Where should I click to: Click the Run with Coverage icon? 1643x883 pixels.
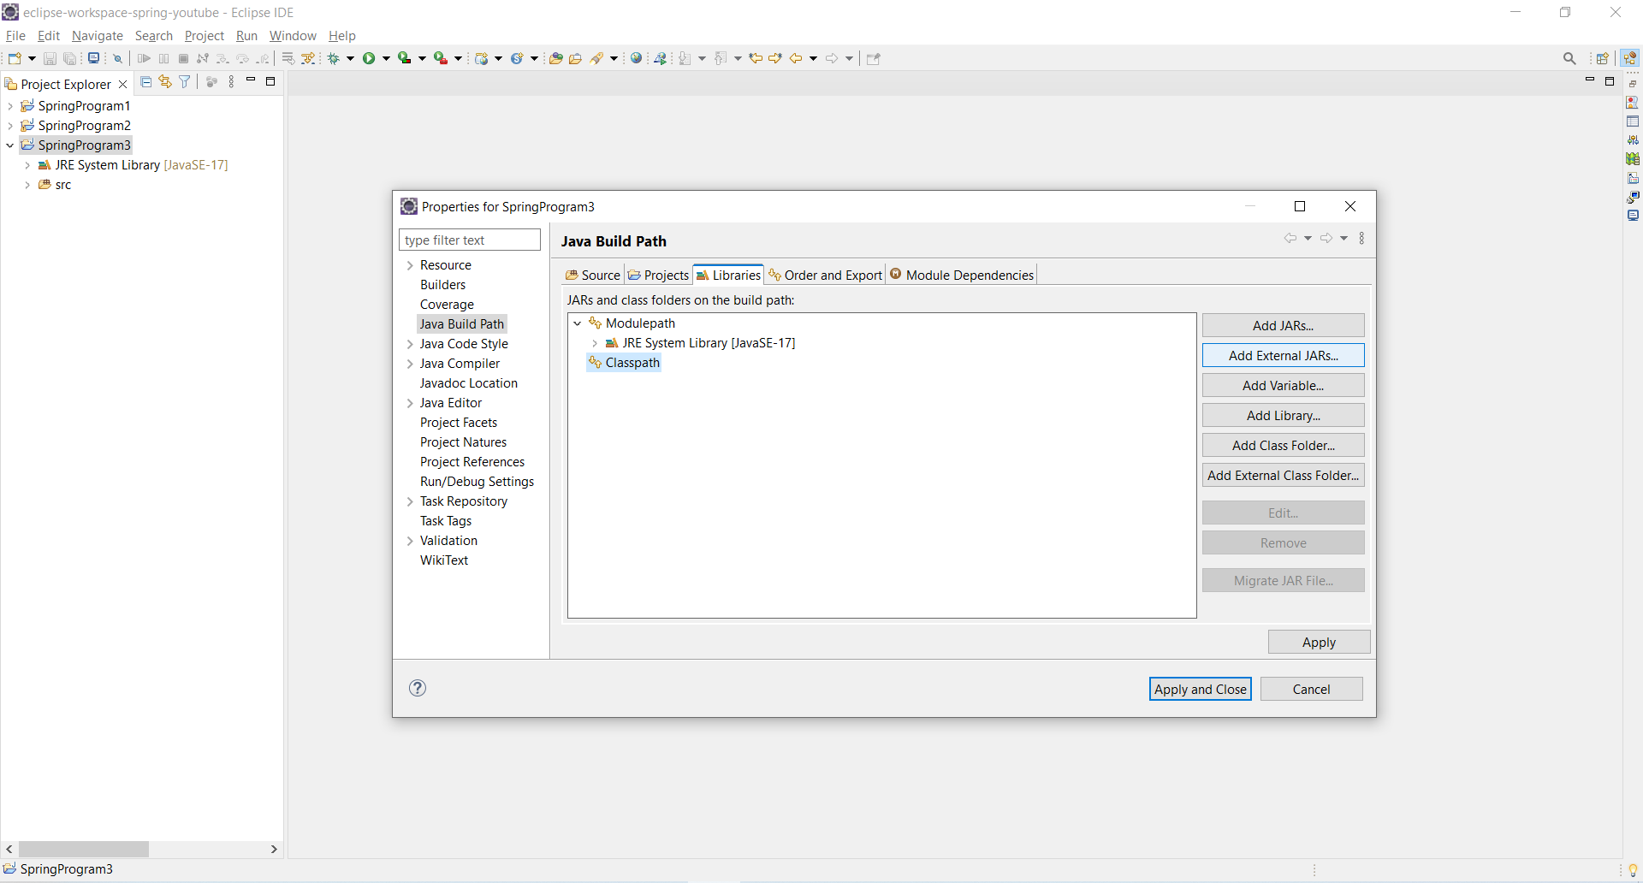(x=405, y=58)
